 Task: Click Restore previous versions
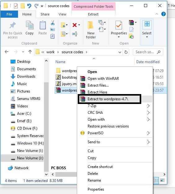[115, 126]
